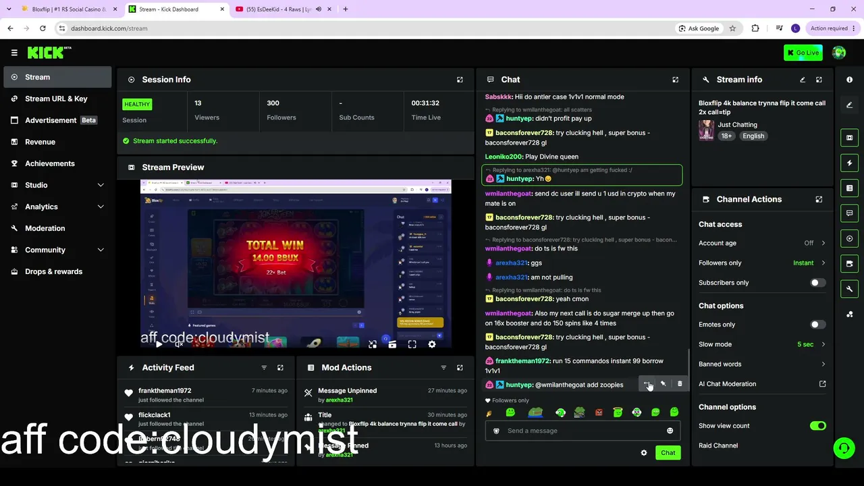Reply to huntyep's zoopies message
The image size is (864, 486).
pos(647,384)
